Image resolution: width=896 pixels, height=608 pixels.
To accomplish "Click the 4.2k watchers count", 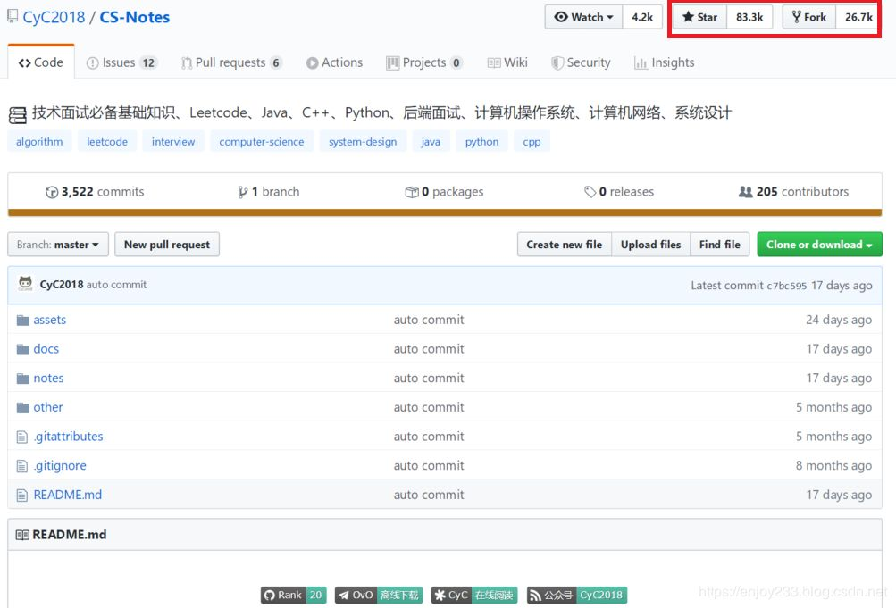I will 642,17.
